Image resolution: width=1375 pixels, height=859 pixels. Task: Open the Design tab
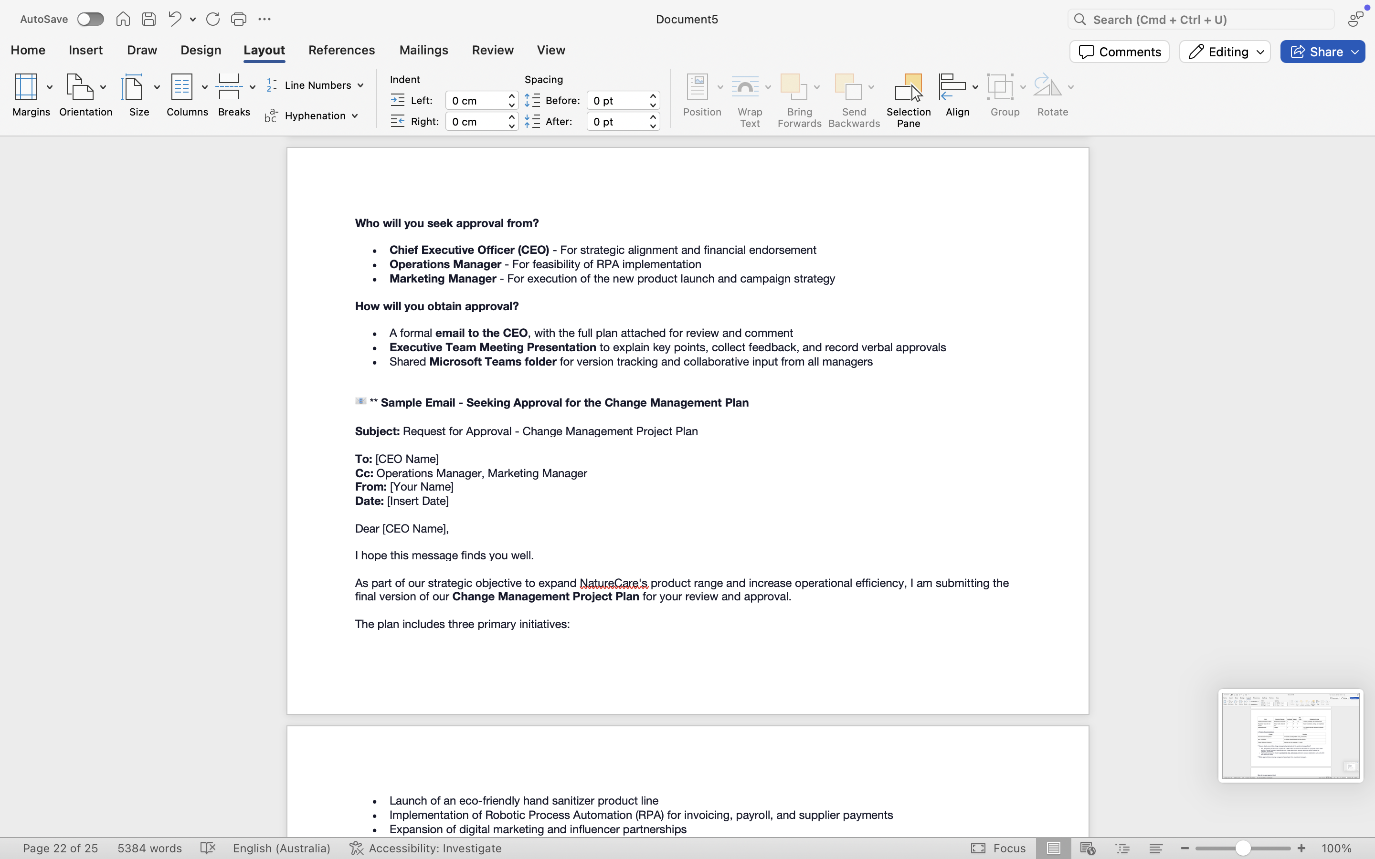tap(201, 50)
